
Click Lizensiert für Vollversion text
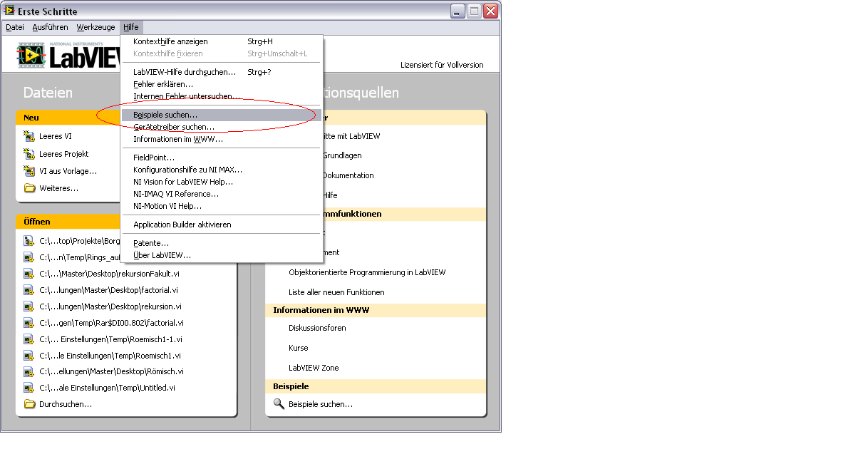(442, 65)
